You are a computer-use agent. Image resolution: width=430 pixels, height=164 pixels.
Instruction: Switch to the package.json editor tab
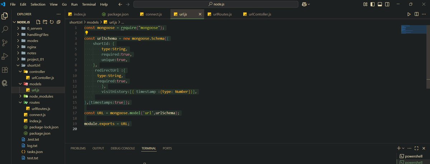118,14
